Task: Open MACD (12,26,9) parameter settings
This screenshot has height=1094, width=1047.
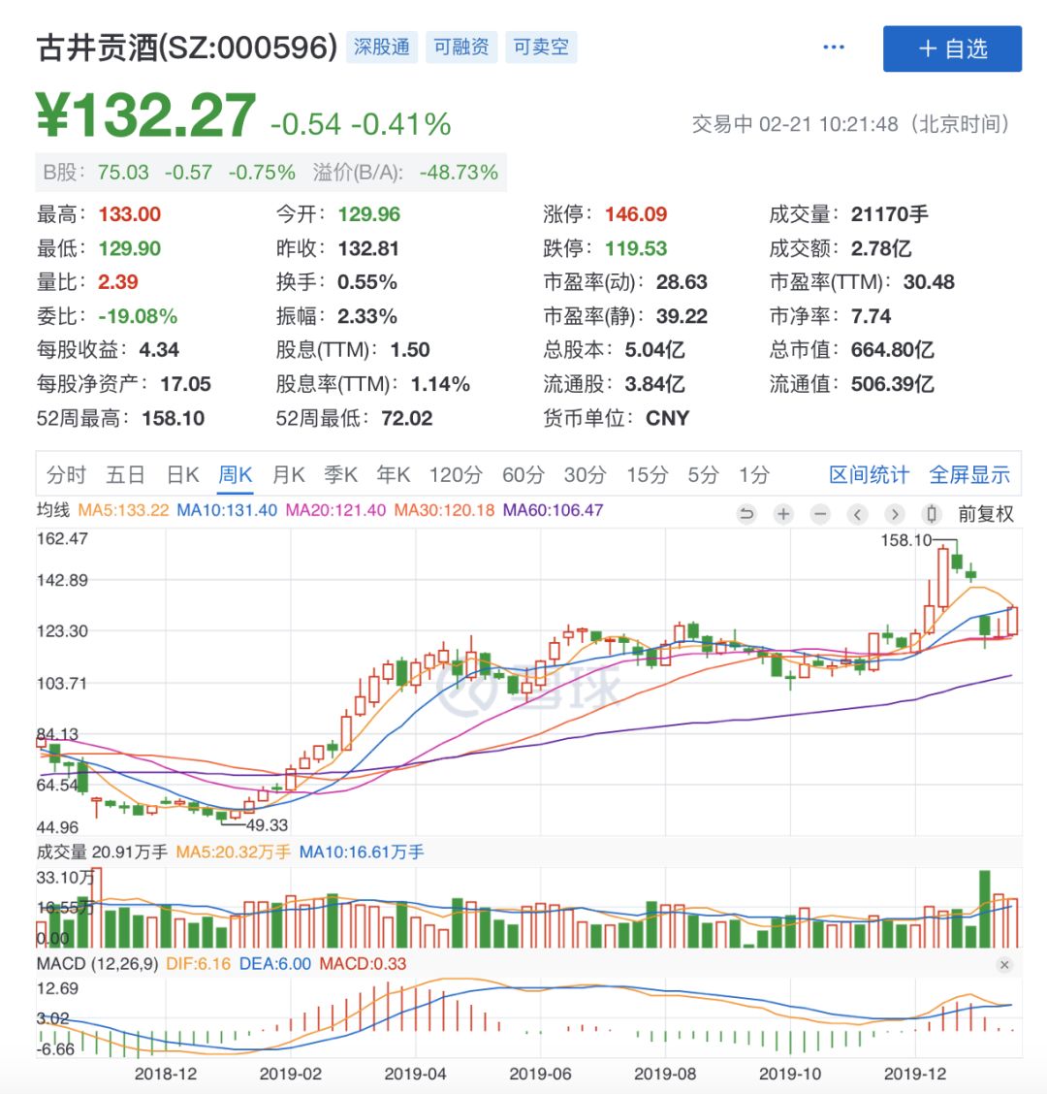Action: point(97,965)
